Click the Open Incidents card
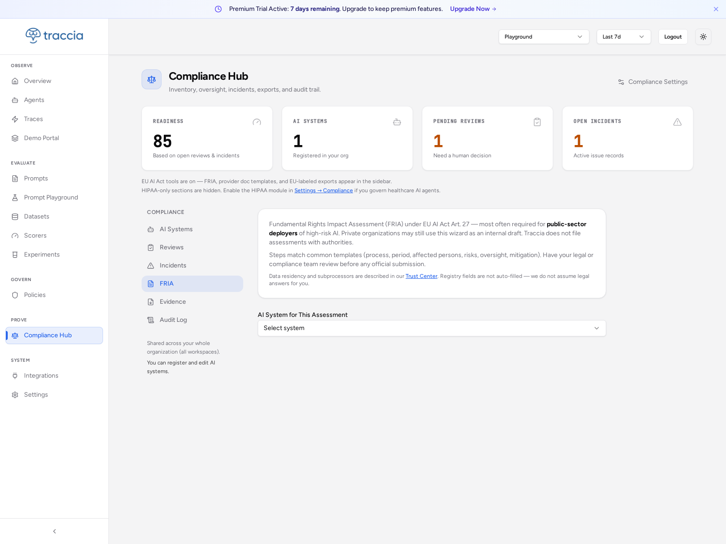The image size is (726, 544). tap(628, 138)
